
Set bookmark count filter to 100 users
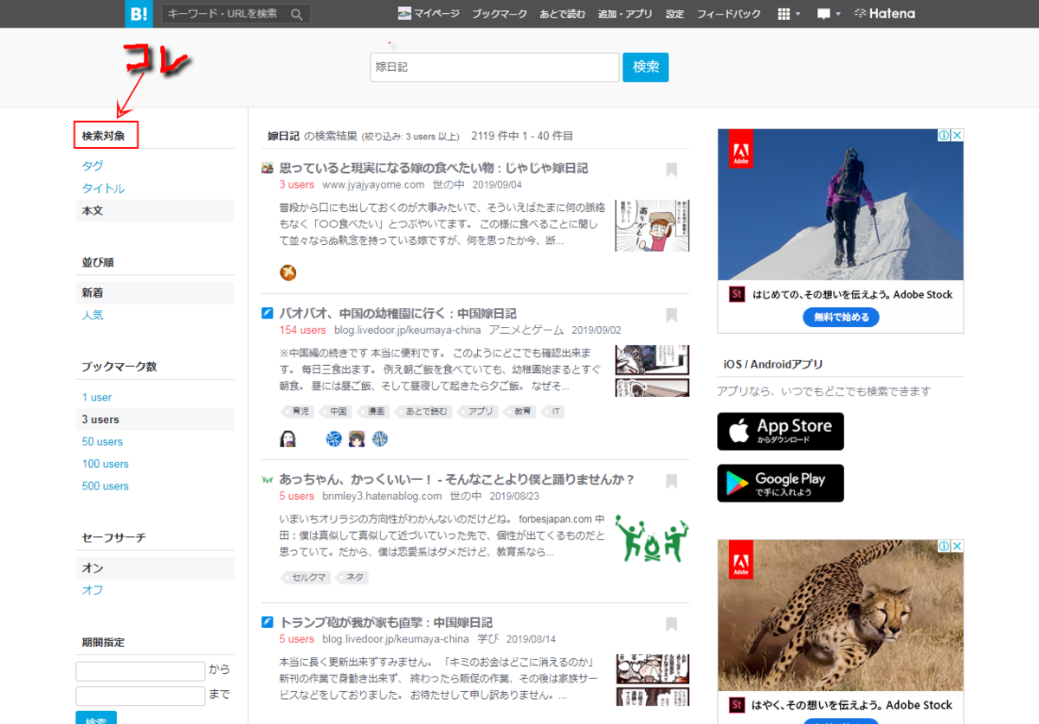coord(106,465)
